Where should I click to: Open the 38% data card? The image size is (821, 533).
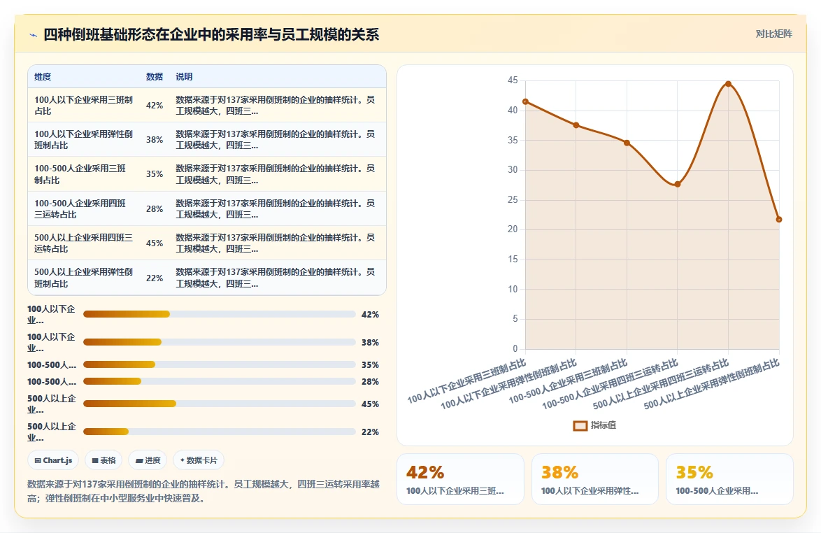[595, 479]
